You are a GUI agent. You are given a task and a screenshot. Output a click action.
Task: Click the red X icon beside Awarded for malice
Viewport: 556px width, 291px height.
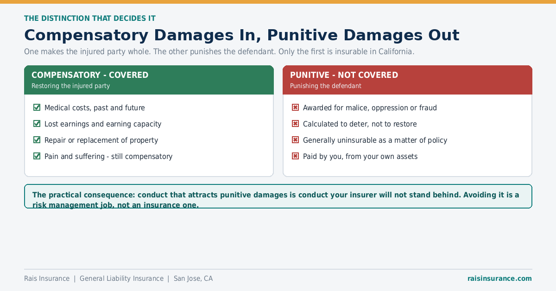[x=295, y=108]
